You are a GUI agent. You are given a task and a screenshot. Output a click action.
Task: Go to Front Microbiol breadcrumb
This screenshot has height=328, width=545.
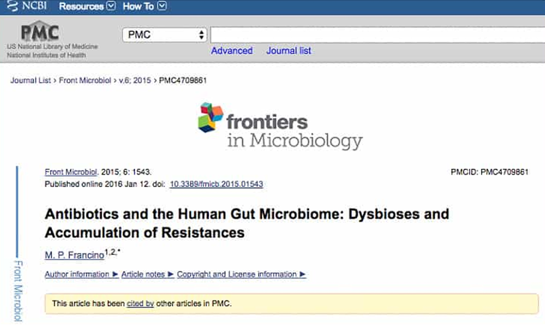[x=85, y=80]
